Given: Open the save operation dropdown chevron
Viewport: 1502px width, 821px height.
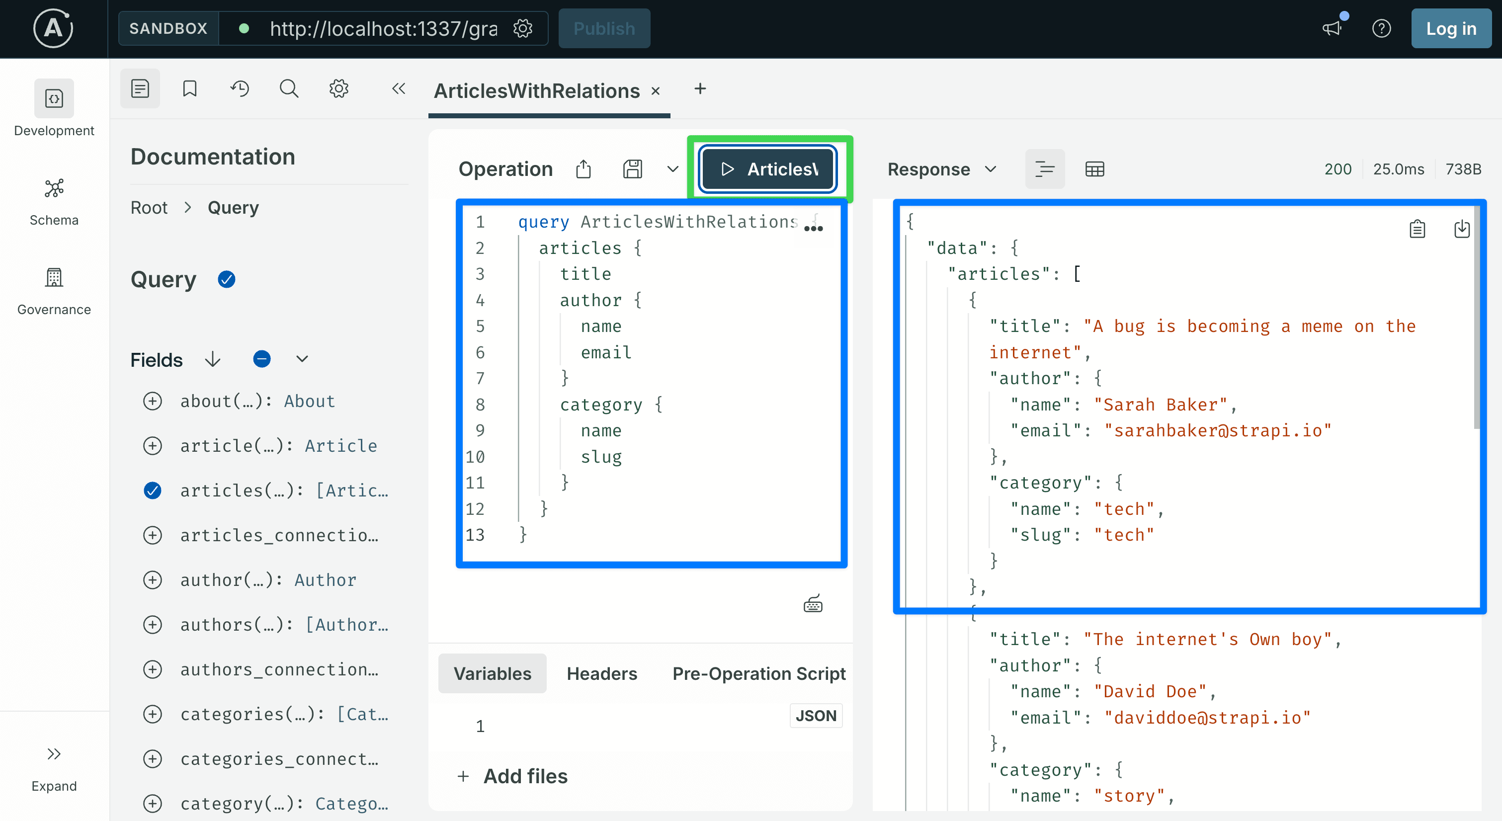Looking at the screenshot, I should click(x=673, y=169).
